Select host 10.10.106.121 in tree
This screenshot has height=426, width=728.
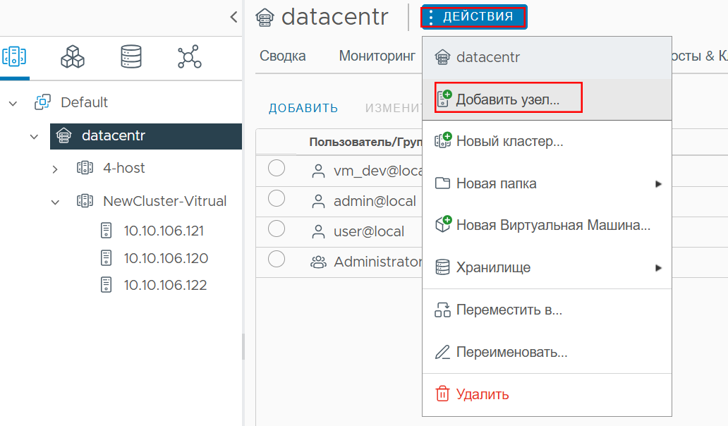click(164, 231)
